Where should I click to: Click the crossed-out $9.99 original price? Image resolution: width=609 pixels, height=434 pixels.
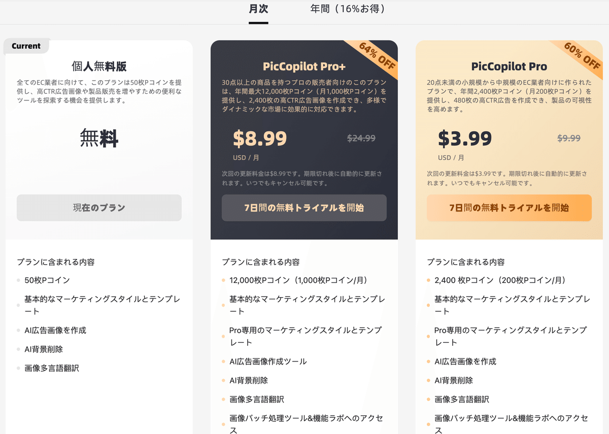[568, 138]
